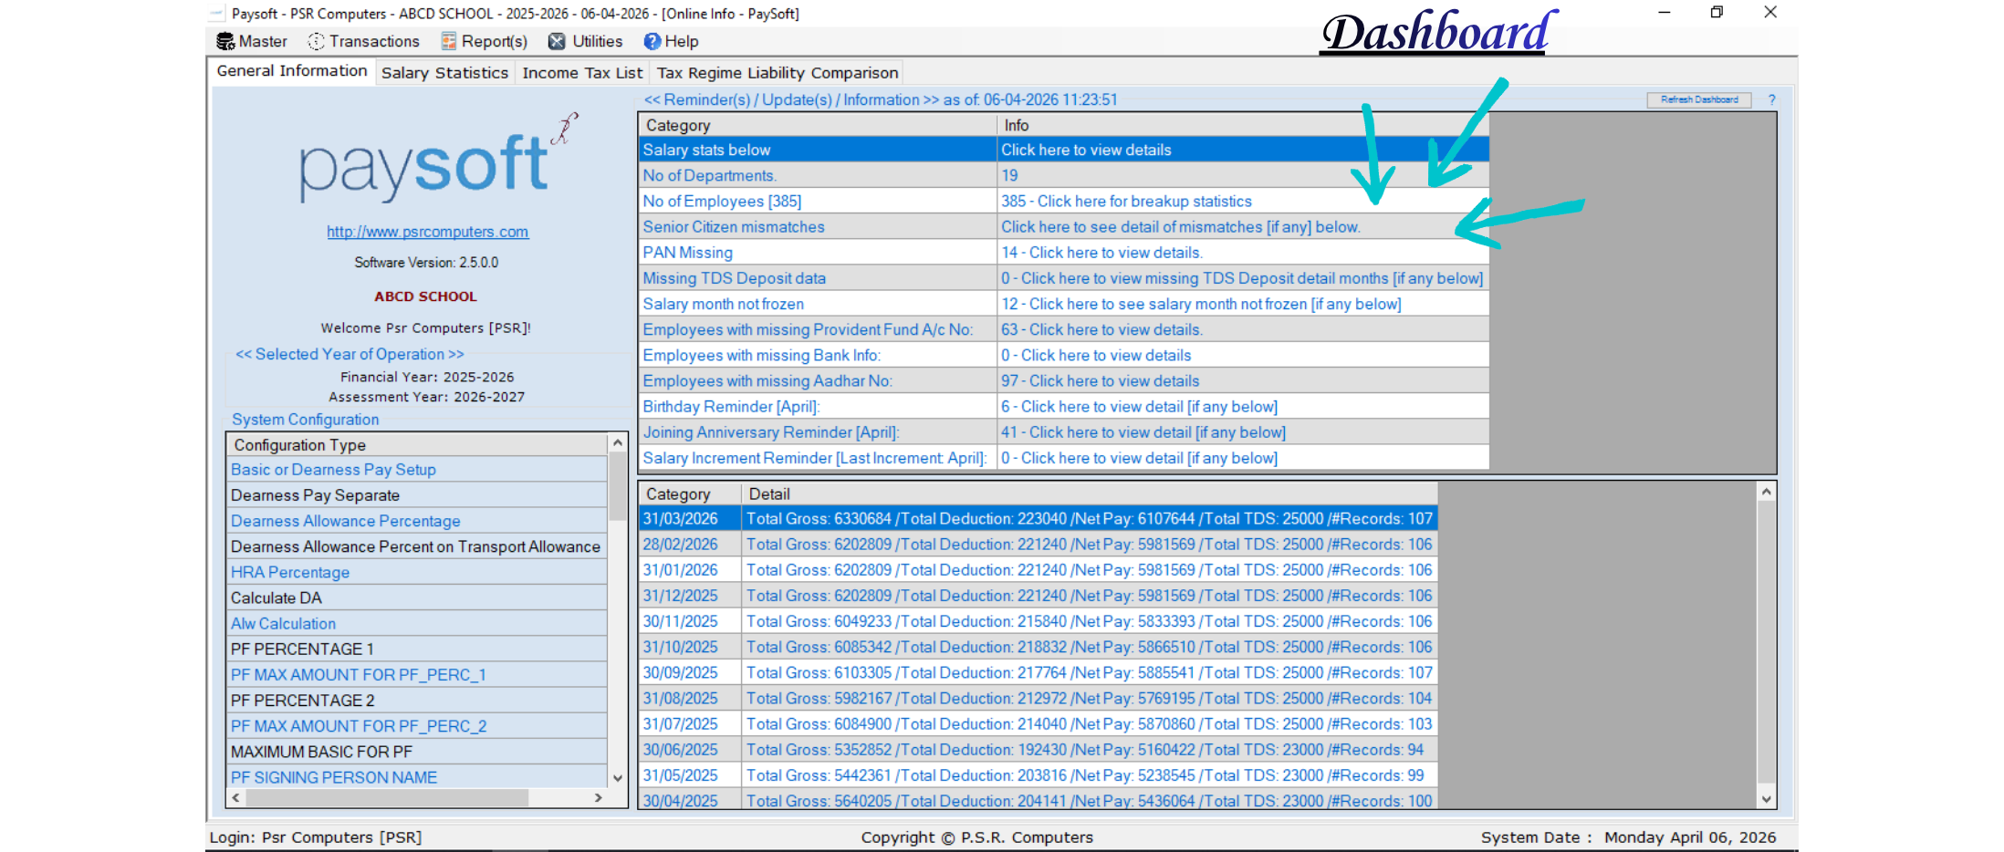Click the Help menu icon
2004x852 pixels.
(x=652, y=41)
